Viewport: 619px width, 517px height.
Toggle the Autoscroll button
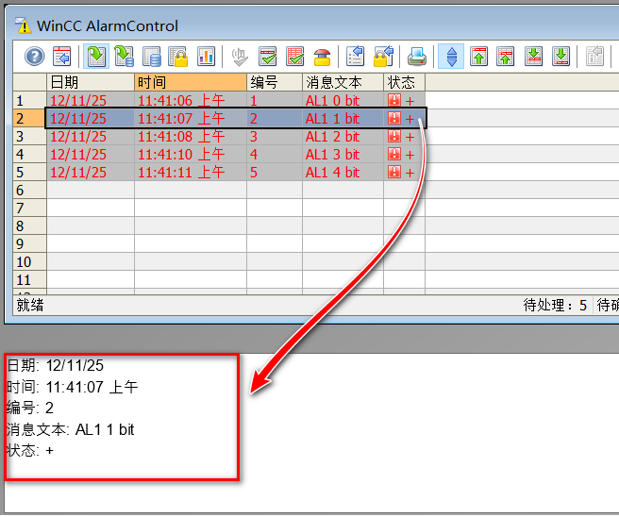451,57
